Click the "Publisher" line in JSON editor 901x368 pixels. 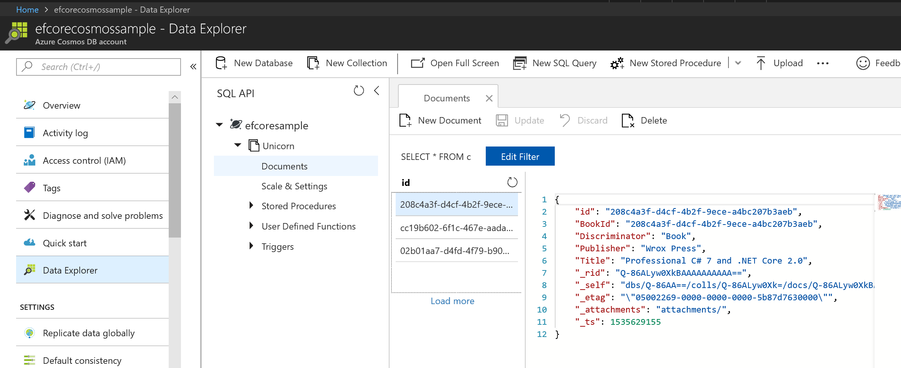click(640, 248)
